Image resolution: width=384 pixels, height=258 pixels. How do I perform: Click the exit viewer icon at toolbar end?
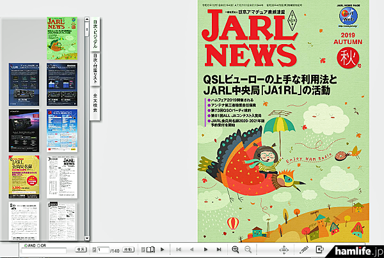tap(319, 250)
